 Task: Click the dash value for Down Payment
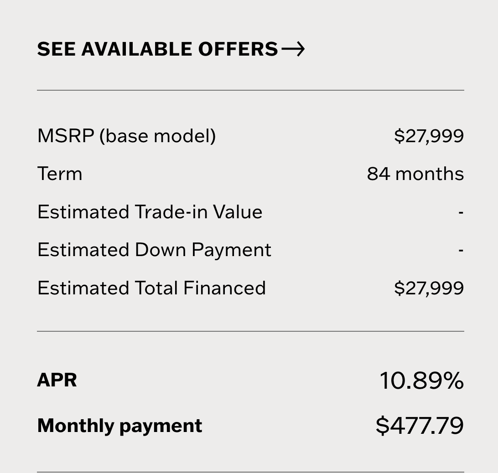[x=461, y=250]
